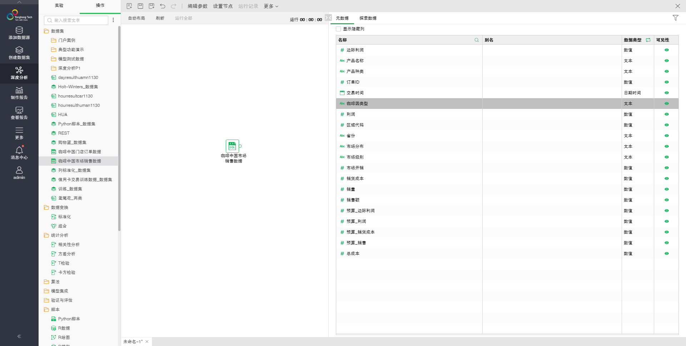The image size is (686, 346).
Task: Collapse the top bar with the up chevron
Action: [x=19, y=2]
